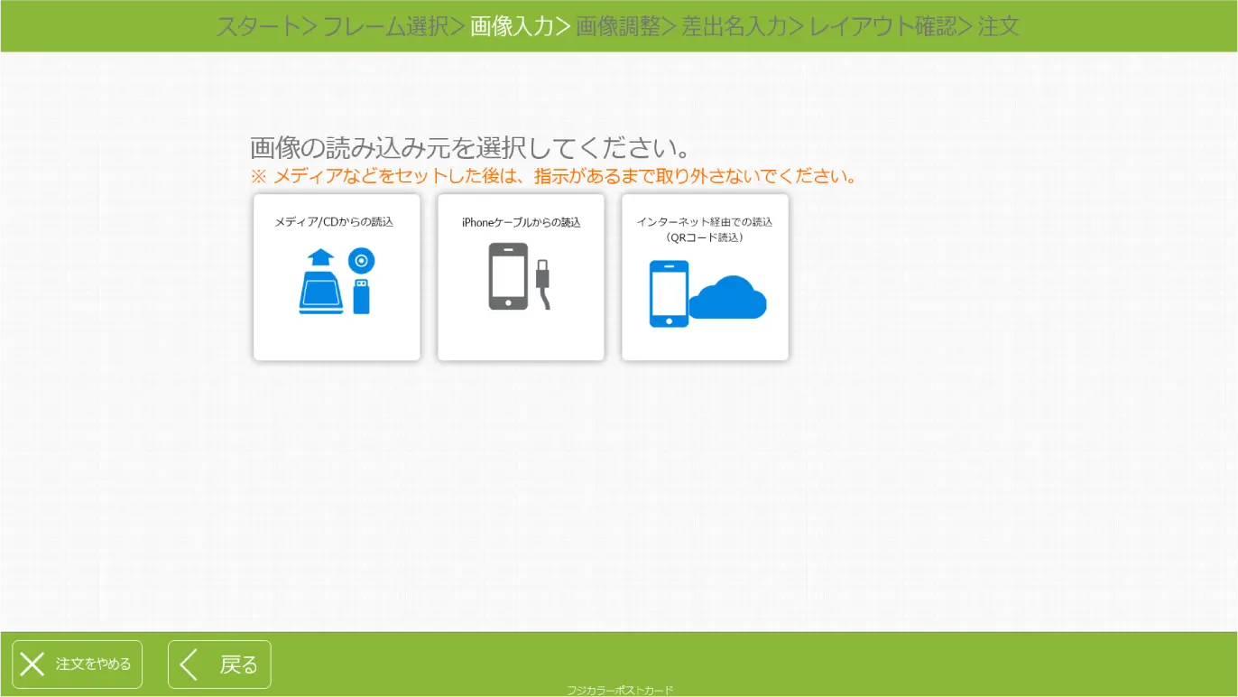
Task: Click the iPhone with cable icon
Action: (519, 275)
